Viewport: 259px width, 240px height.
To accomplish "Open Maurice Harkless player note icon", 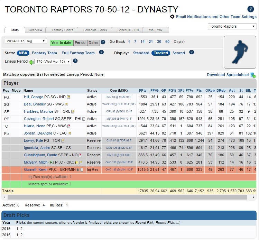I will tap(73, 112).
